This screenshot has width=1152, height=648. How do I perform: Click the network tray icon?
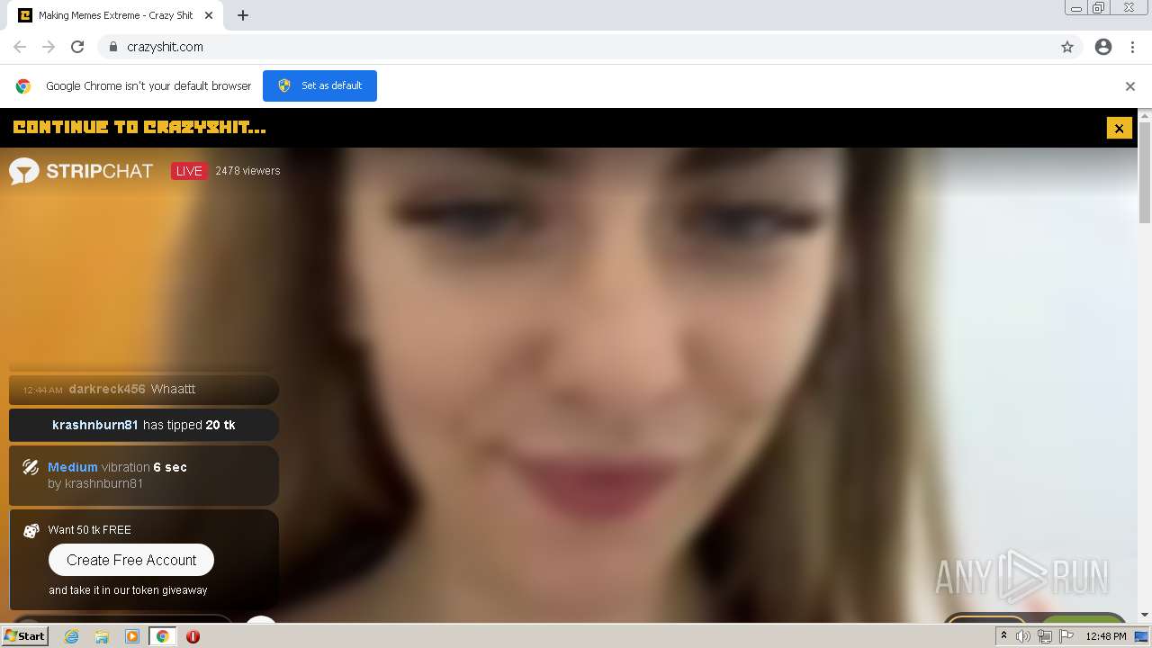(x=1045, y=636)
